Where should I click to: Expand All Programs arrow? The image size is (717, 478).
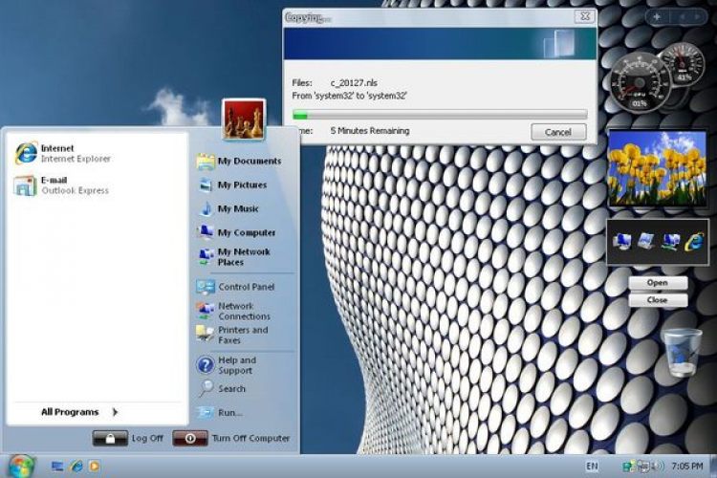116,412
